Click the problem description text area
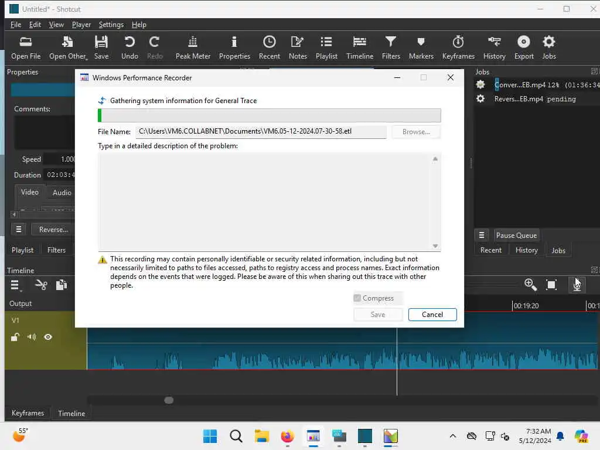The height and width of the screenshot is (450, 600). coord(270,202)
